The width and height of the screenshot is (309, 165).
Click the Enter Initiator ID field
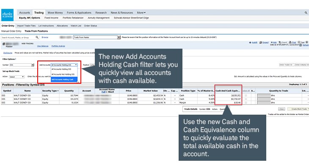[302, 65]
